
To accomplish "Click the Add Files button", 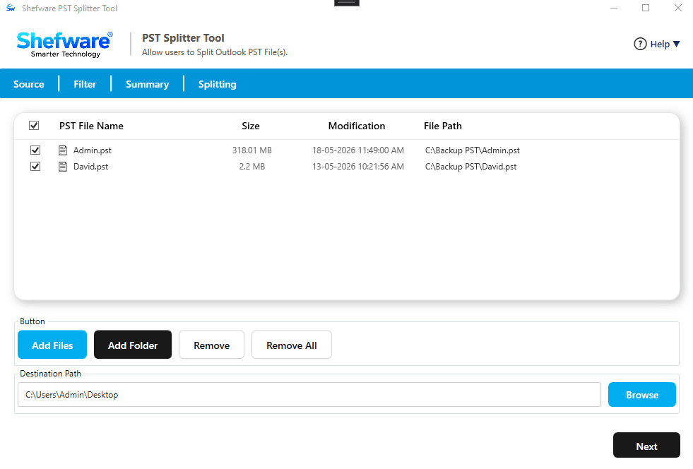I will coord(52,345).
